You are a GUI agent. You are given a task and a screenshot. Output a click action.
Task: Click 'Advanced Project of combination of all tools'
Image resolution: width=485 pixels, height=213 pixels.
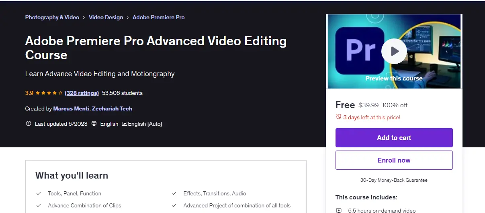click(x=237, y=205)
